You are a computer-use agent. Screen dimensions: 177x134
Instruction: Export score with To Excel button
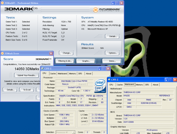[x=27, y=90]
